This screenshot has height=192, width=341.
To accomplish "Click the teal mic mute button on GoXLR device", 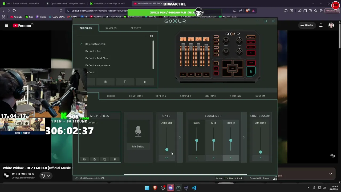I will (x=251, y=71).
